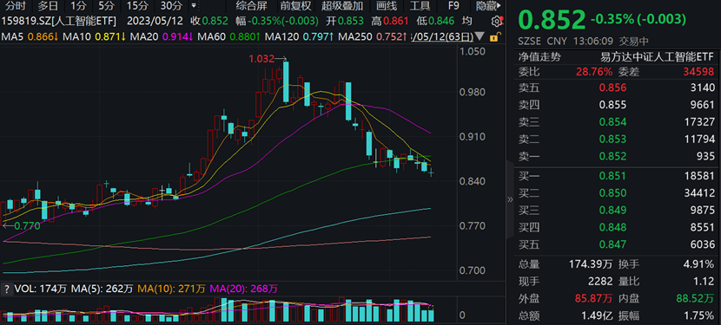Click 卖五 ask price 0.856 row
This screenshot has height=325, width=721.
coord(617,88)
